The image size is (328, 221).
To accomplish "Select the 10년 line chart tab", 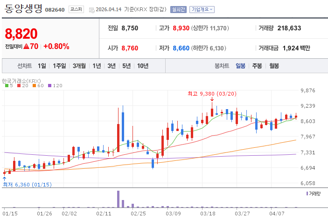I will pyautogui.click(x=143, y=66).
